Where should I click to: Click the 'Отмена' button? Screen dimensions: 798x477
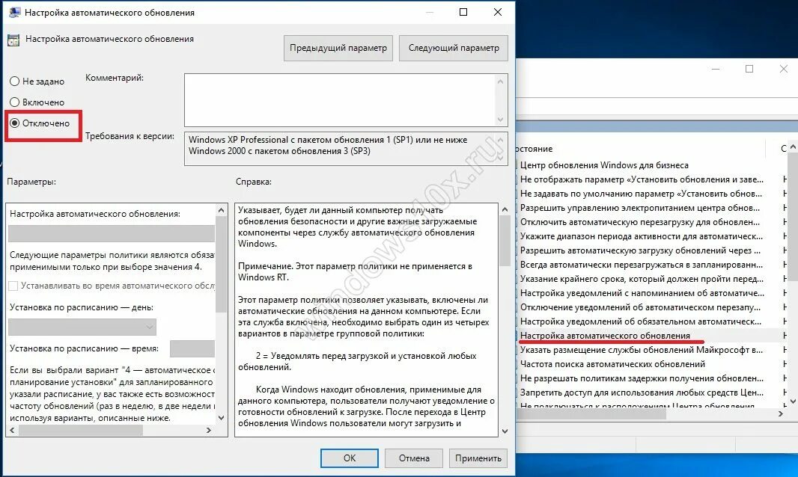click(414, 458)
